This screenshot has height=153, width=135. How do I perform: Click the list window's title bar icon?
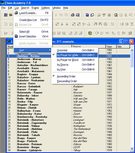click(x=9, y=42)
